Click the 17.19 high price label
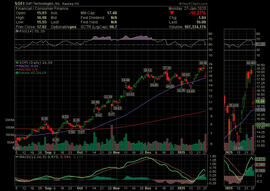Viewport: 270px width, 191px height. 167,68
